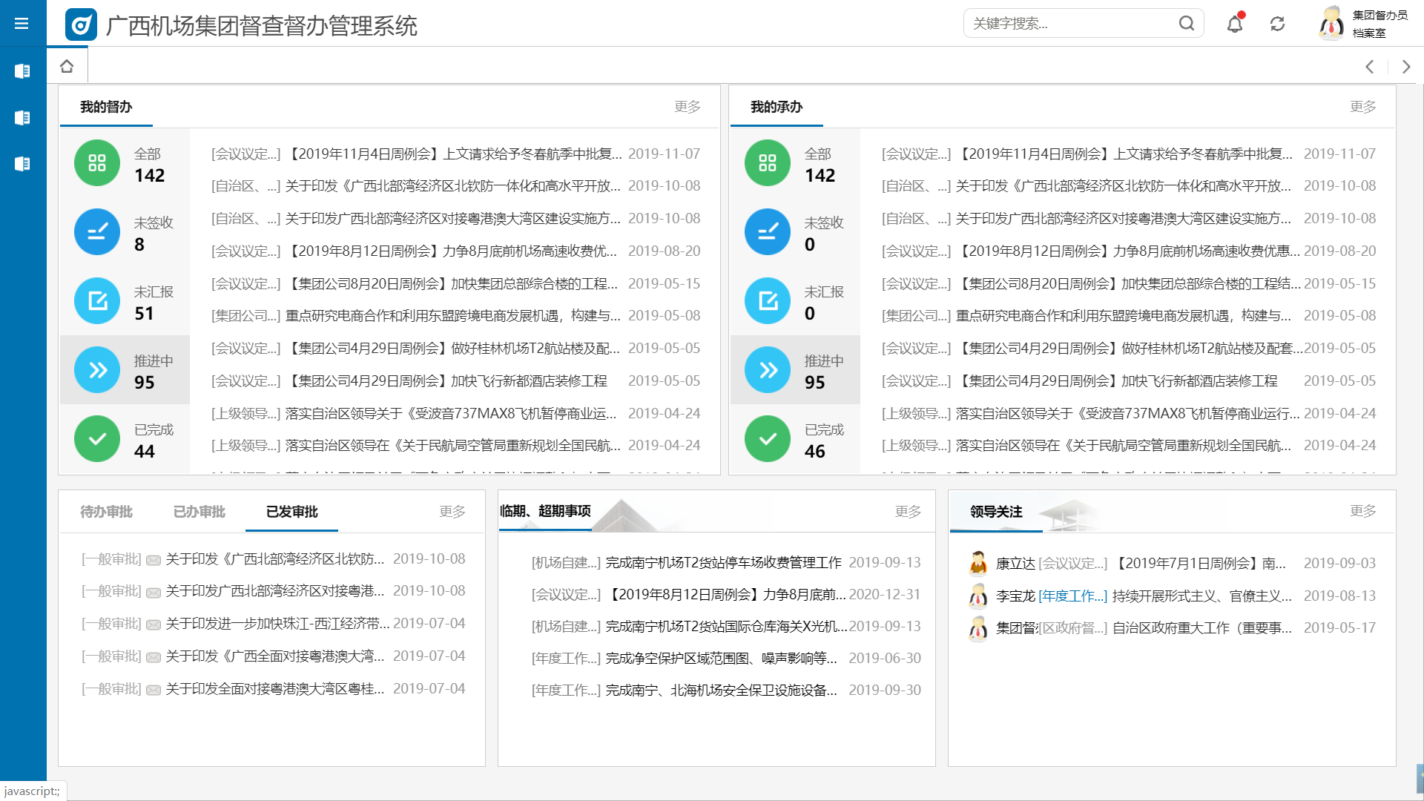Click the 未汇报 count 51 in 我的督办

tap(145, 313)
